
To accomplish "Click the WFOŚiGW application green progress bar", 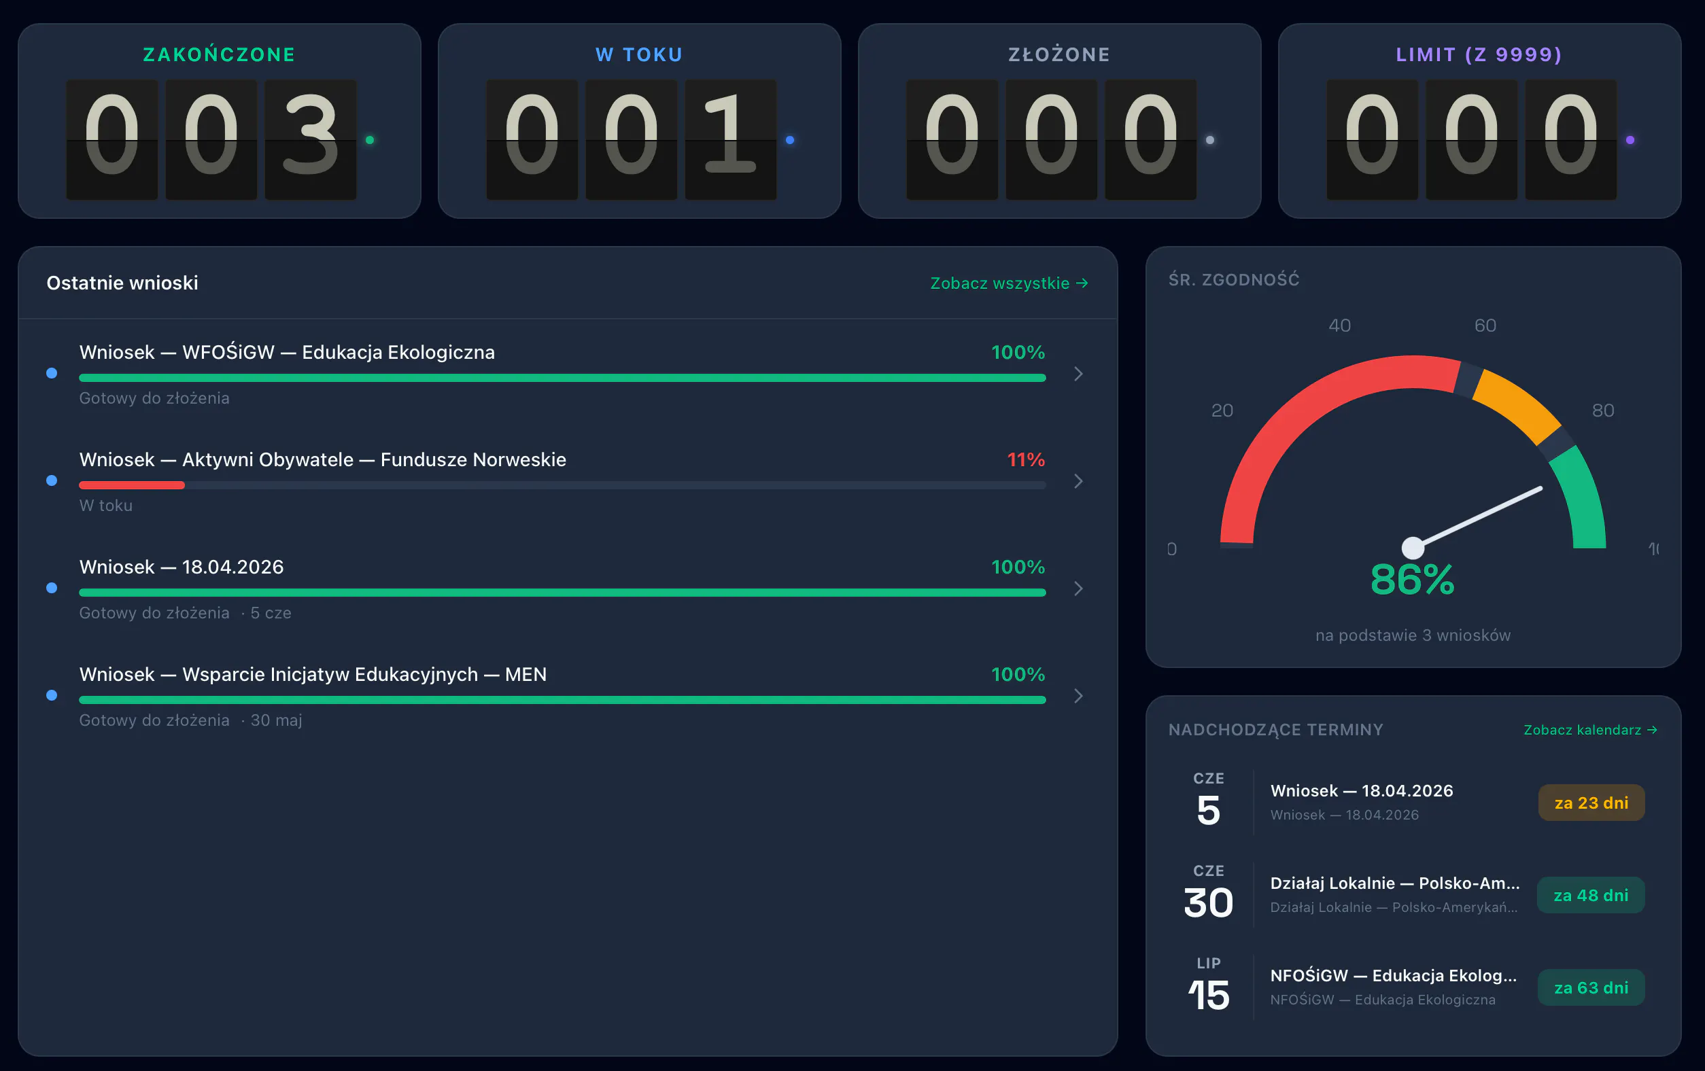I will 562,378.
